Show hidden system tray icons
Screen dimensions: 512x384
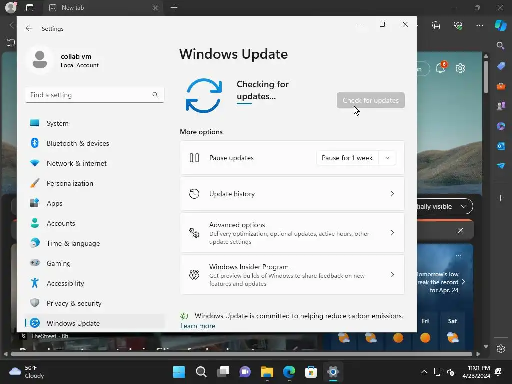click(424, 372)
